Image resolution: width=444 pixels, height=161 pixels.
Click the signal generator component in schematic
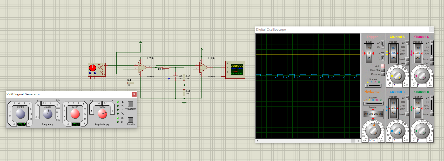97,70
